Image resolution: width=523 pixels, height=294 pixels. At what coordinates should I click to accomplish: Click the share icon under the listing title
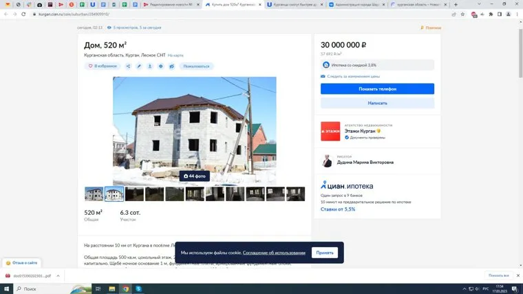[x=128, y=66]
